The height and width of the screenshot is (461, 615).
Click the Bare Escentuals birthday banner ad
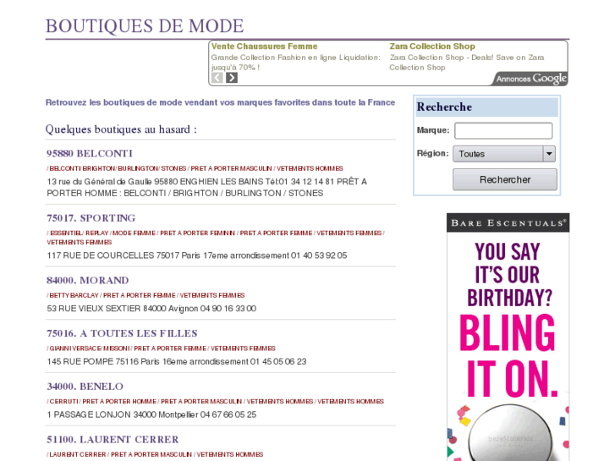(x=508, y=337)
